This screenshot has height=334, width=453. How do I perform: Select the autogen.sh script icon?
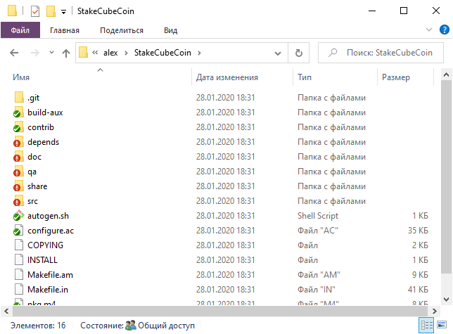point(18,216)
